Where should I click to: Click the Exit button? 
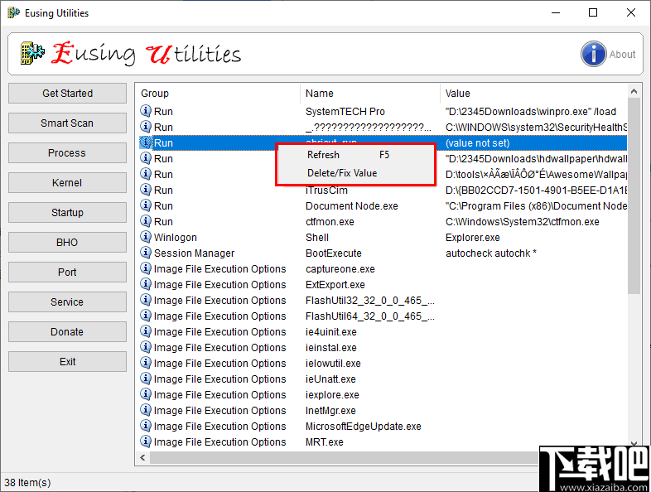tap(67, 362)
